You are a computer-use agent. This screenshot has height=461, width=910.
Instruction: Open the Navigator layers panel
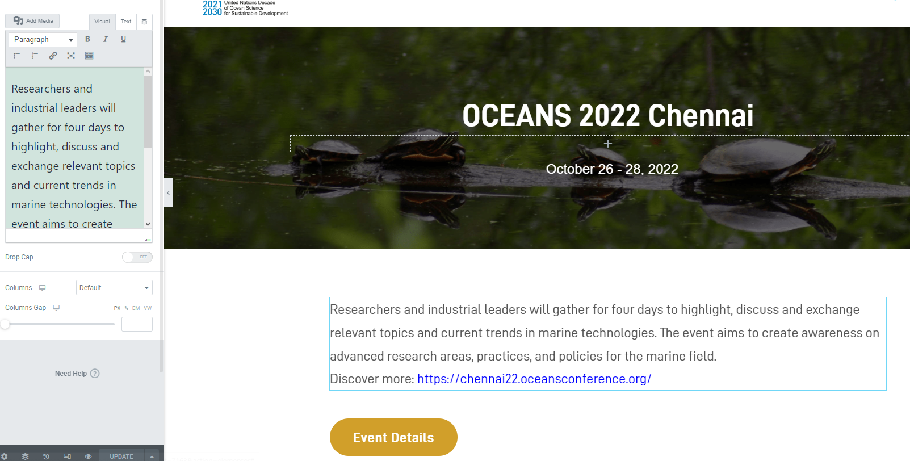pyautogui.click(x=25, y=456)
